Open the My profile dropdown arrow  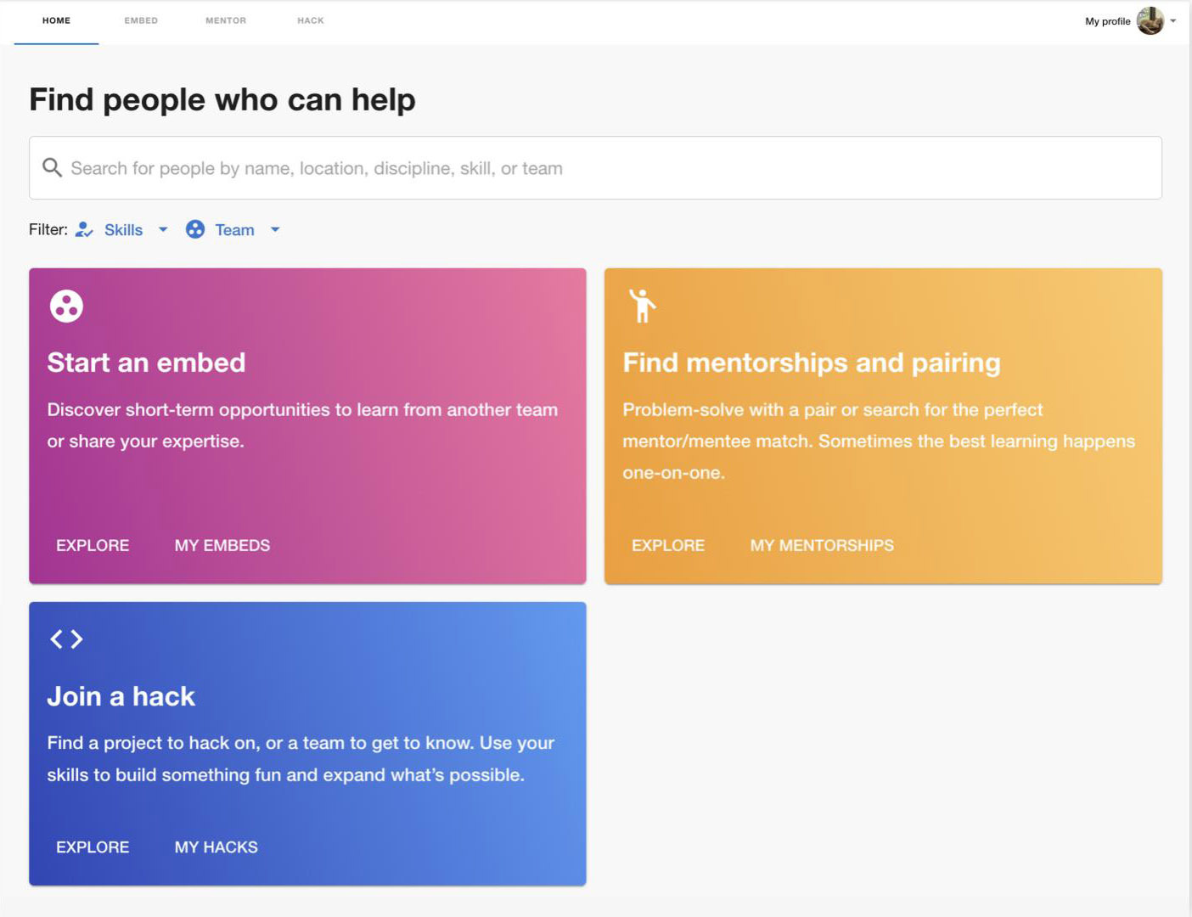pyautogui.click(x=1173, y=20)
